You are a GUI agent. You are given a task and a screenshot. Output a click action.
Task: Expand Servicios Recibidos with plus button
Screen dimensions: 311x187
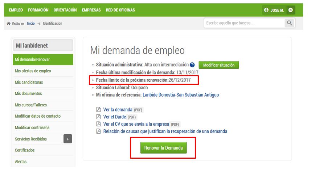[67, 139]
